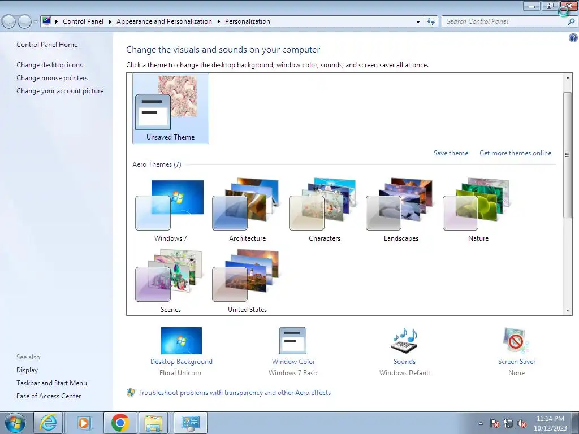
Task: Click the theme list scroll up arrow
Action: tap(568, 77)
